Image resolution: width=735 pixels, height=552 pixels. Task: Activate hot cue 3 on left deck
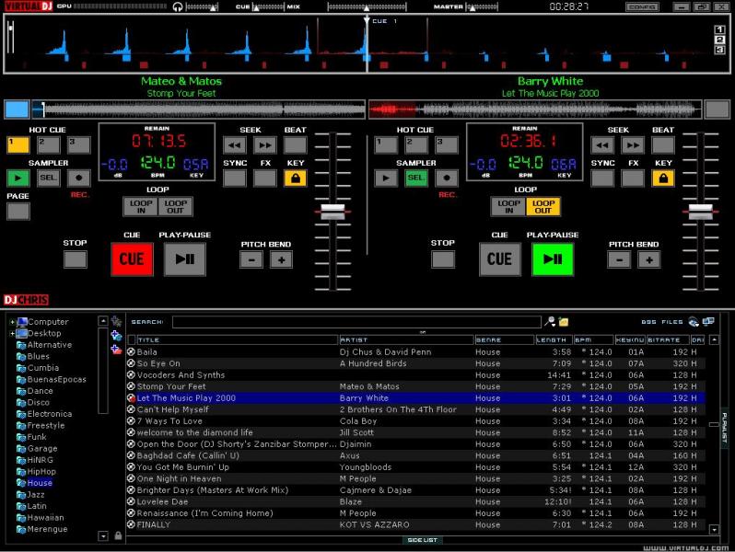[x=79, y=144]
